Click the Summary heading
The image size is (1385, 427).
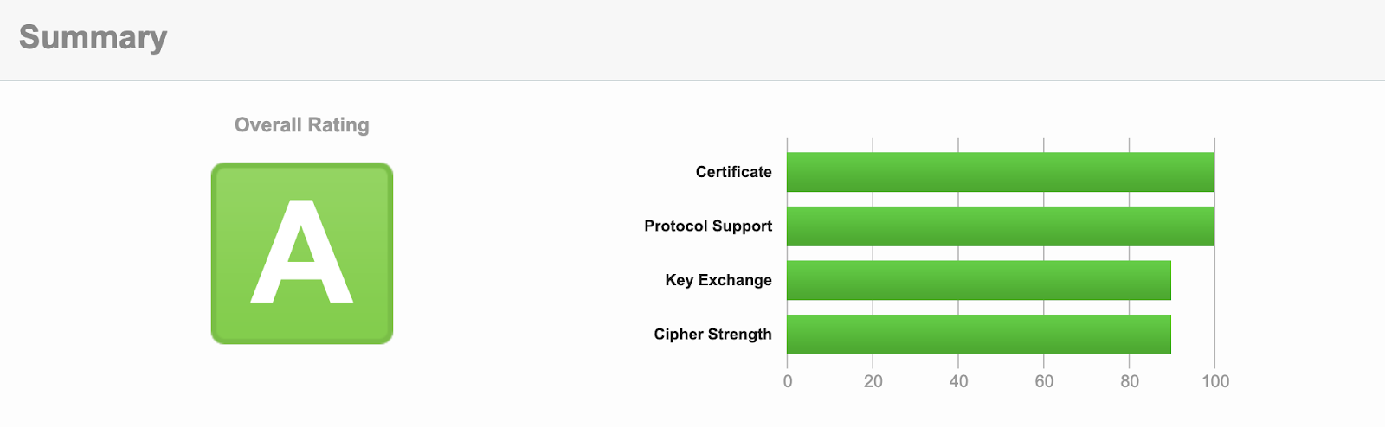pyautogui.click(x=93, y=37)
